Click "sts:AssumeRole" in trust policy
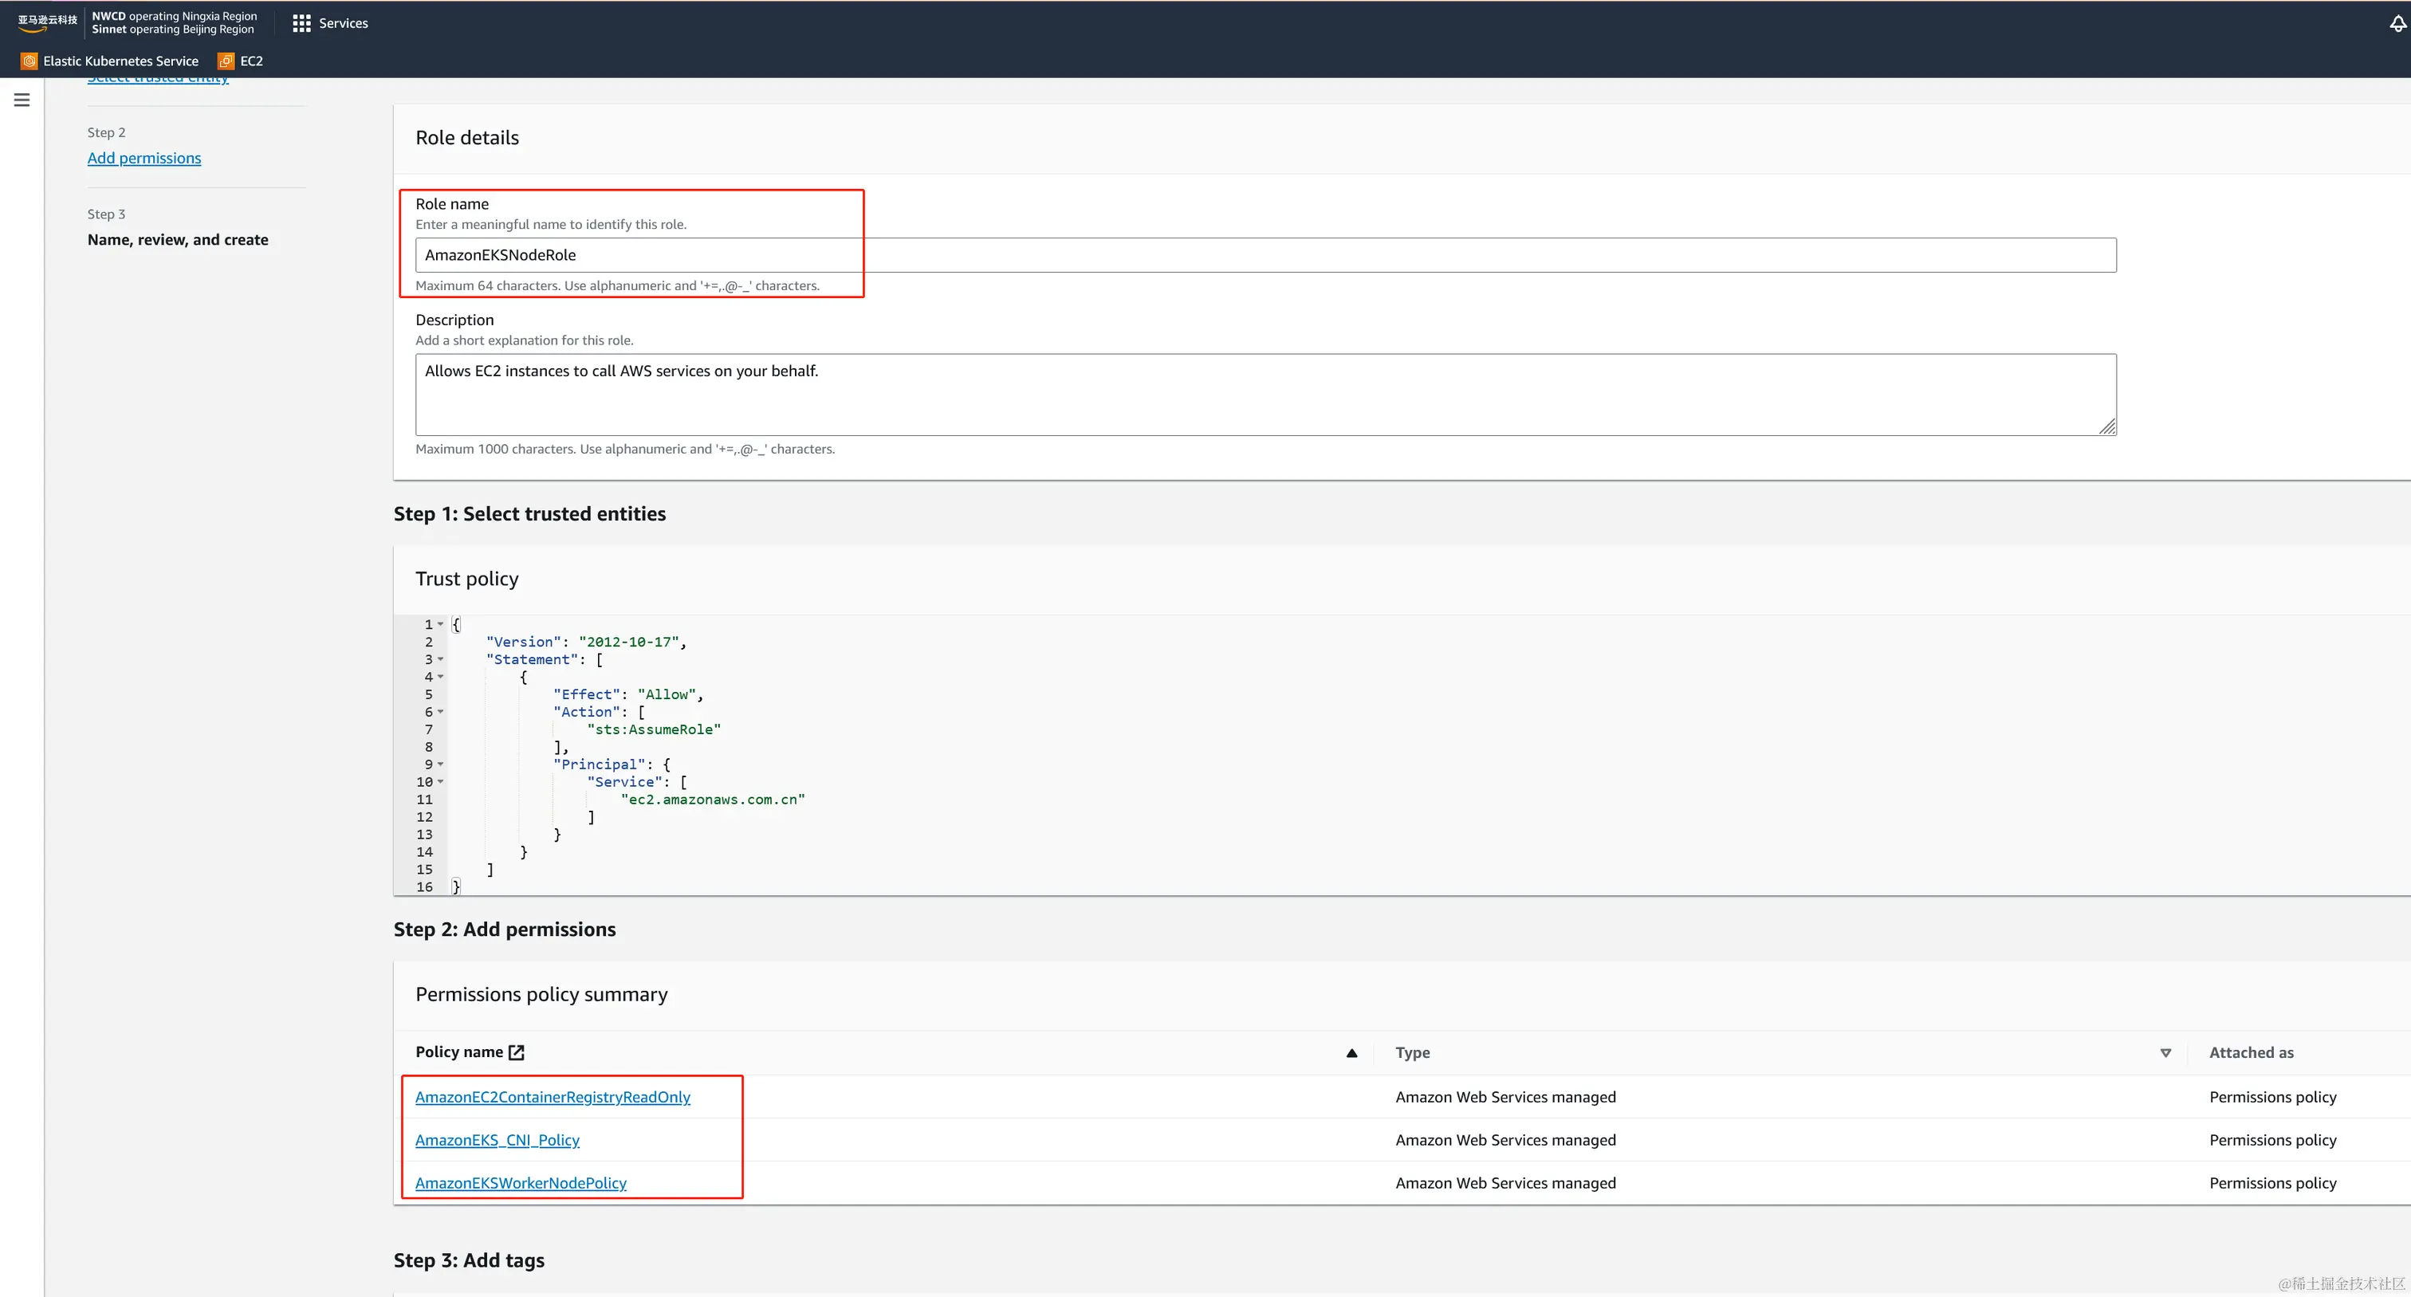The width and height of the screenshot is (2411, 1297). click(653, 730)
